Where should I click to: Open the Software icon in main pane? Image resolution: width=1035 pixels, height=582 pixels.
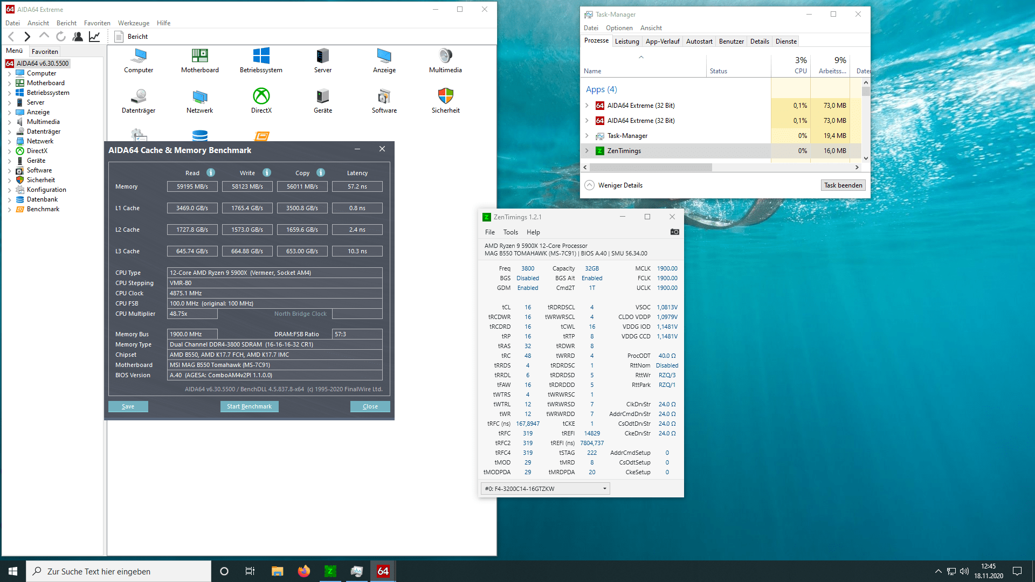tap(384, 101)
